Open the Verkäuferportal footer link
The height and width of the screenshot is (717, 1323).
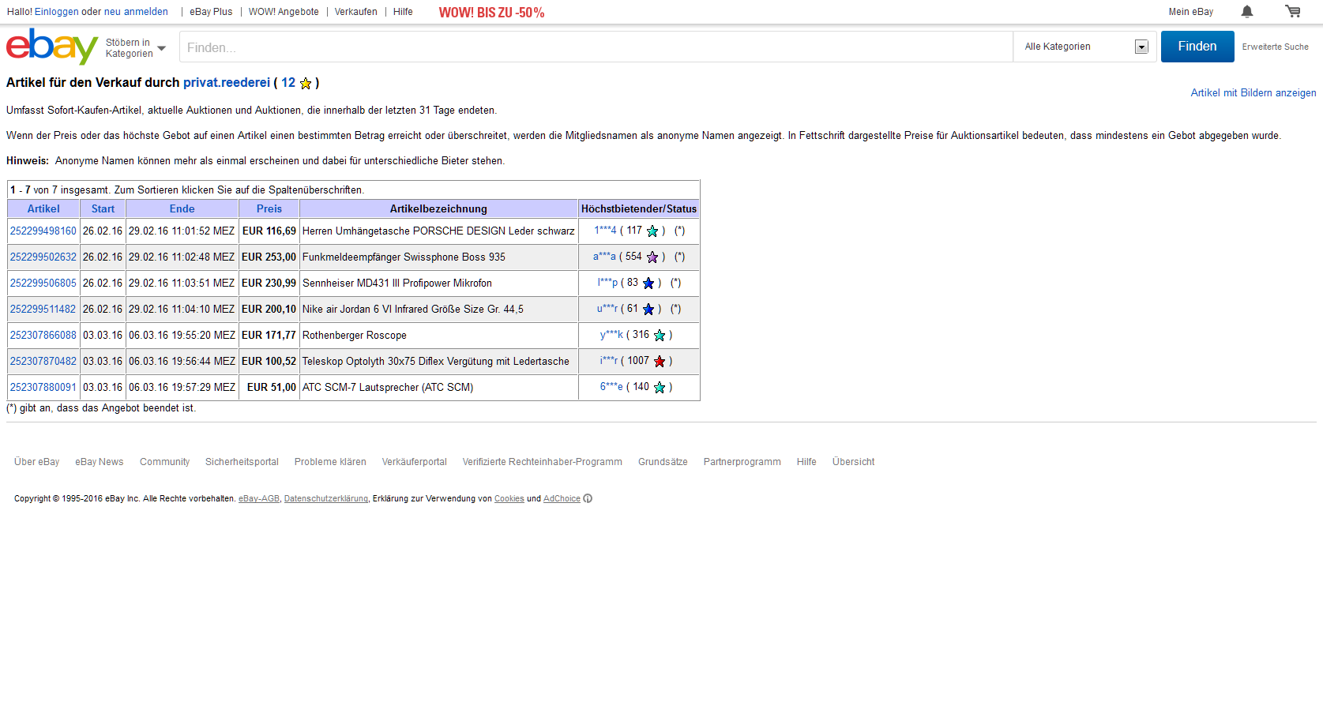414,462
